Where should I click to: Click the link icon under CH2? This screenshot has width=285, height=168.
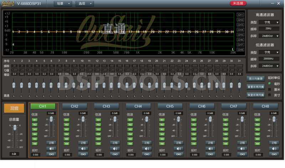click(x=83, y=154)
